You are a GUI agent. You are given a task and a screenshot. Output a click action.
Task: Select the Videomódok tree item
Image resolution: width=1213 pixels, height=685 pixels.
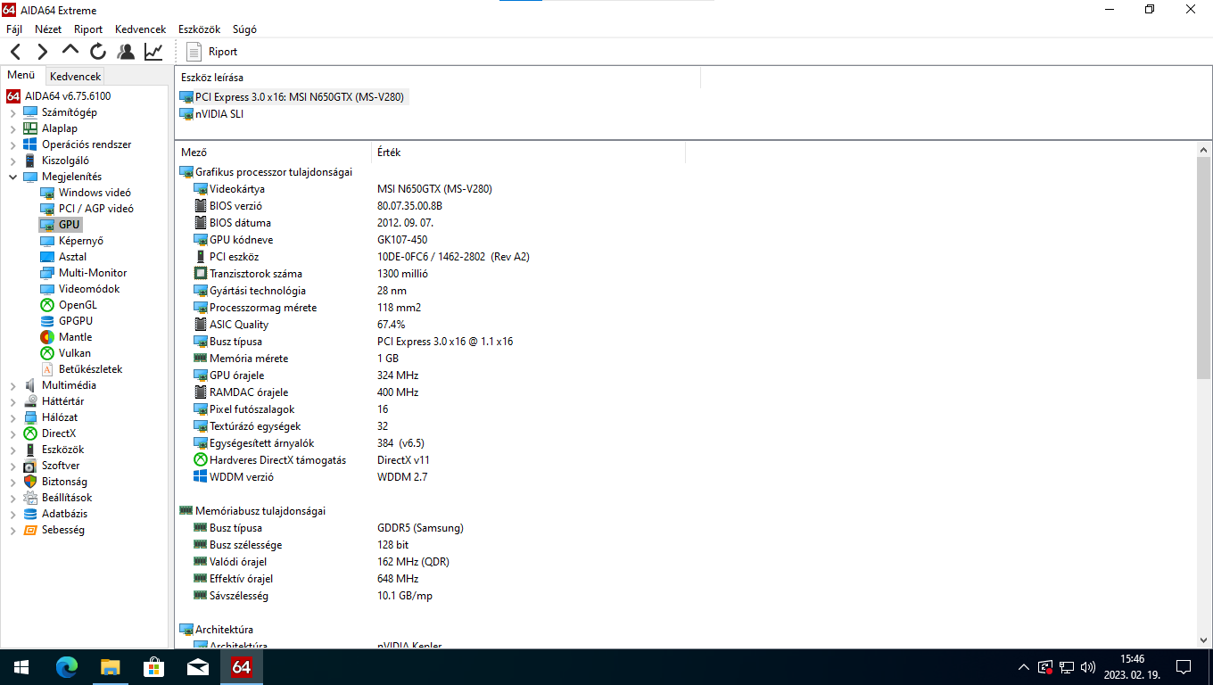[88, 289]
